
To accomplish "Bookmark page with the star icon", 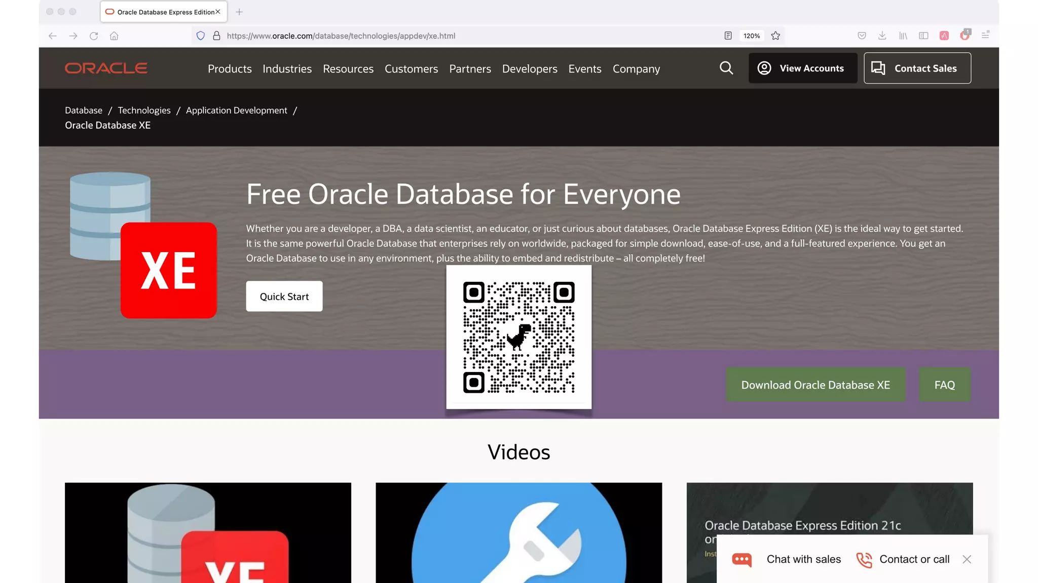I will [x=775, y=36].
